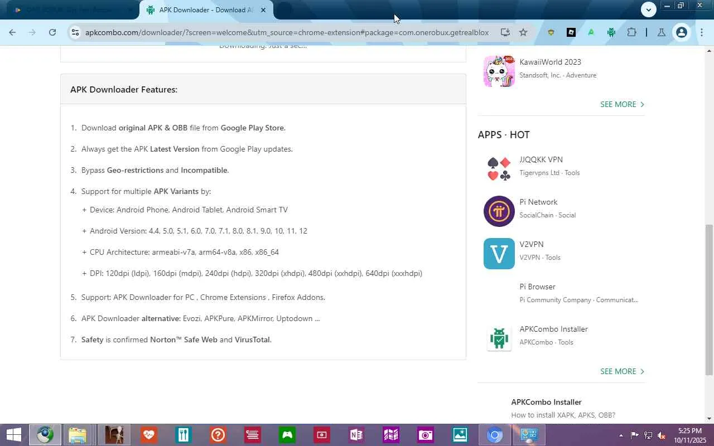Image resolution: width=714 pixels, height=446 pixels.
Task: Open the Pi Network app icon
Action: tap(499, 211)
